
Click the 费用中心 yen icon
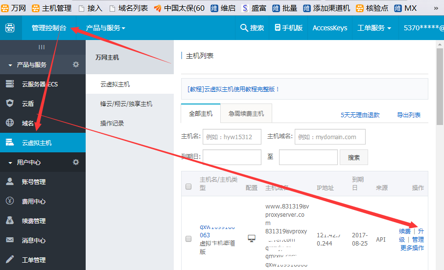(x=10, y=201)
